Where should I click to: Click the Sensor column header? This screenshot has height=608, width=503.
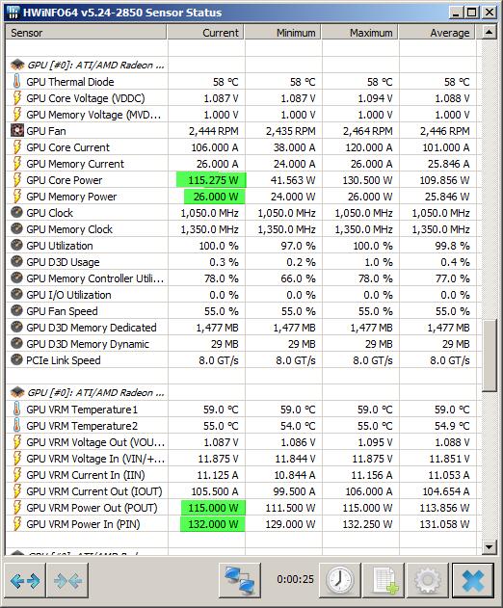86,33
